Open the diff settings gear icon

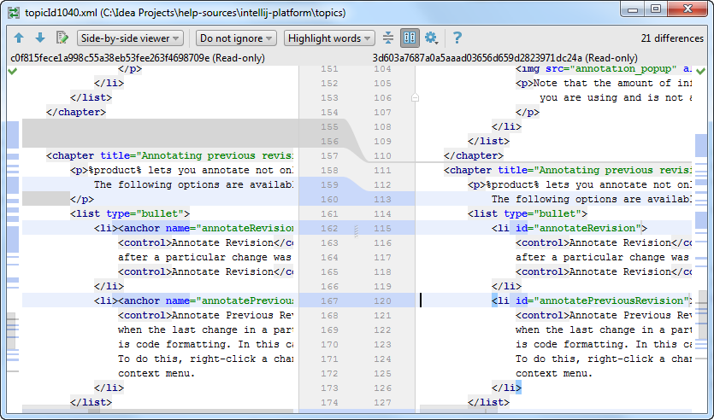click(432, 38)
